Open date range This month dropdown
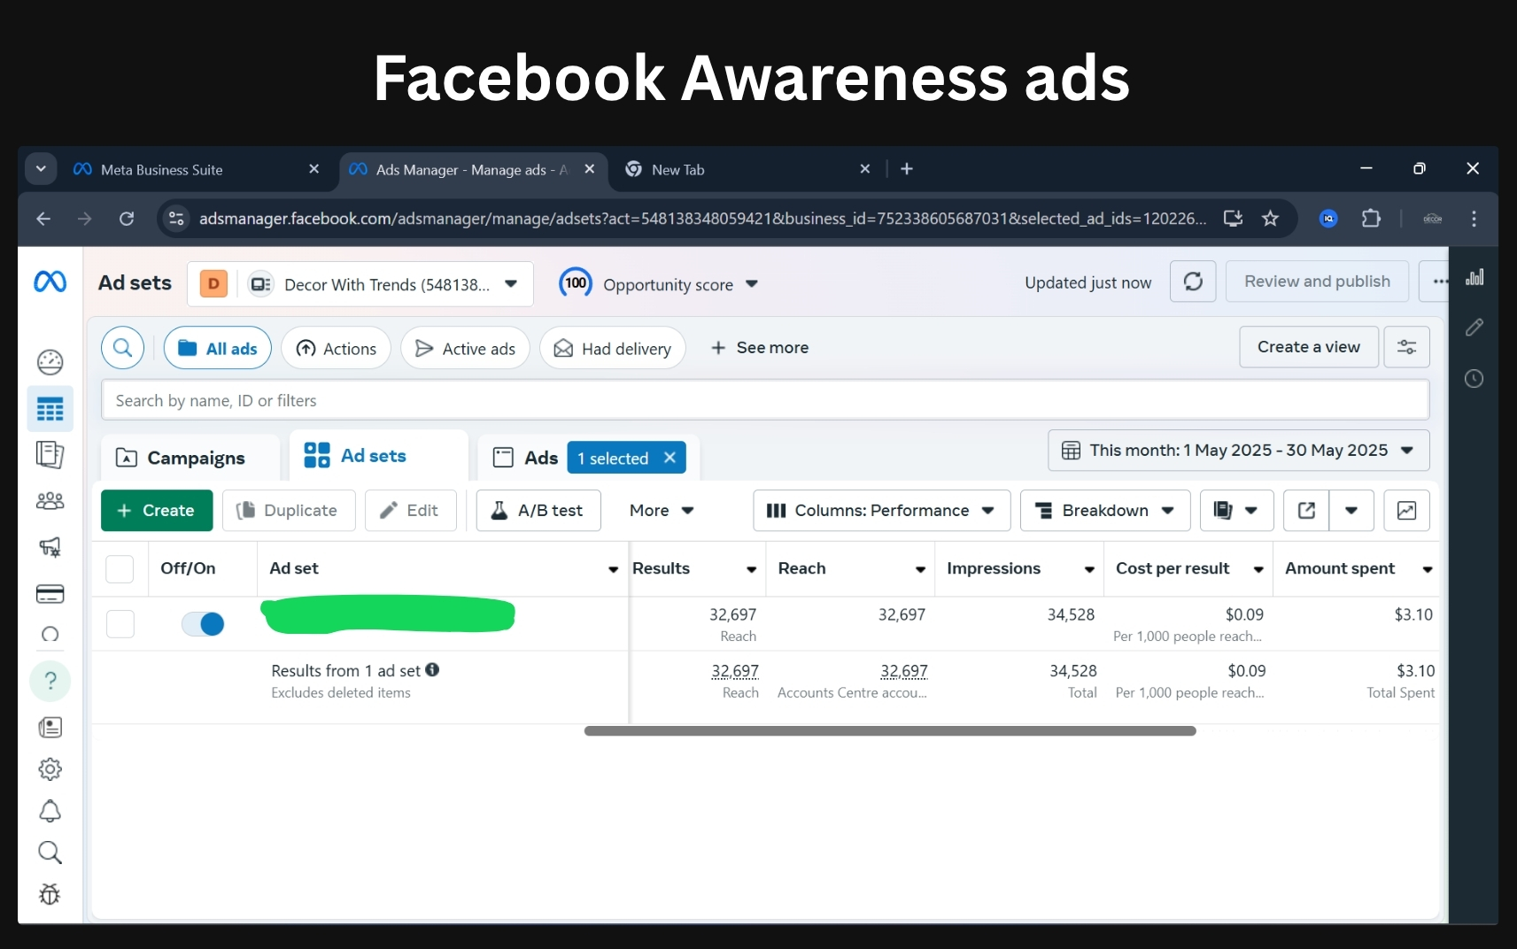Screen dimensions: 1517x949 [x=1238, y=451]
